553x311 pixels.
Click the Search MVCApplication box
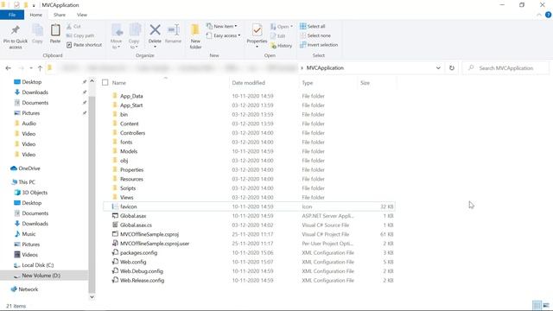[505, 68]
